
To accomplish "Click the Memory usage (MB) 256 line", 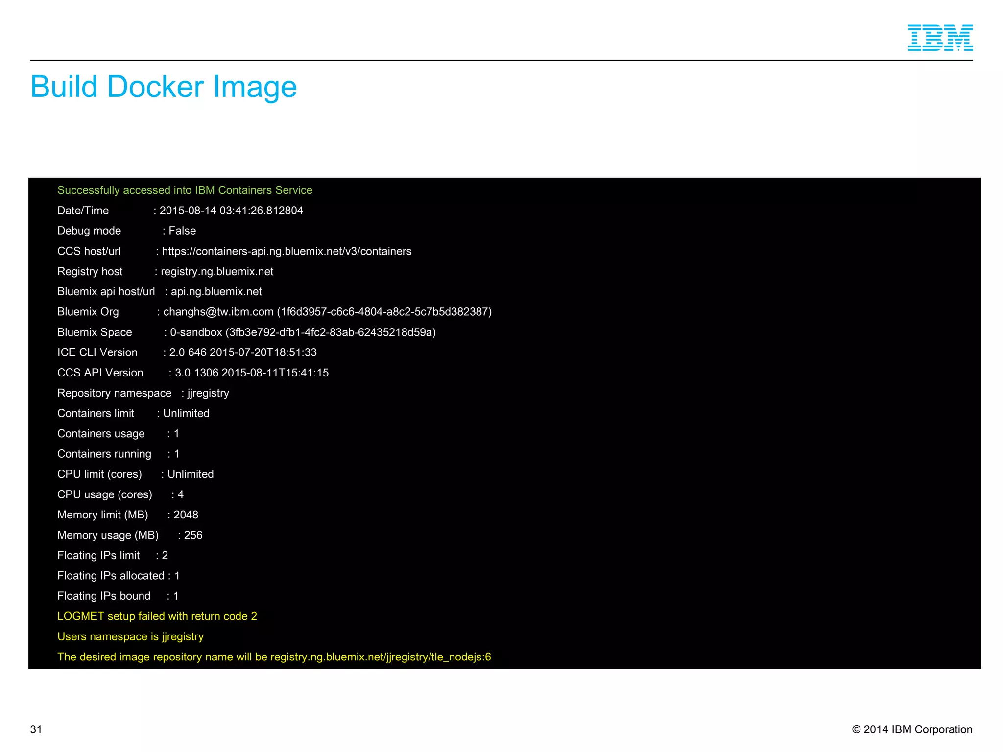I will tap(130, 535).
